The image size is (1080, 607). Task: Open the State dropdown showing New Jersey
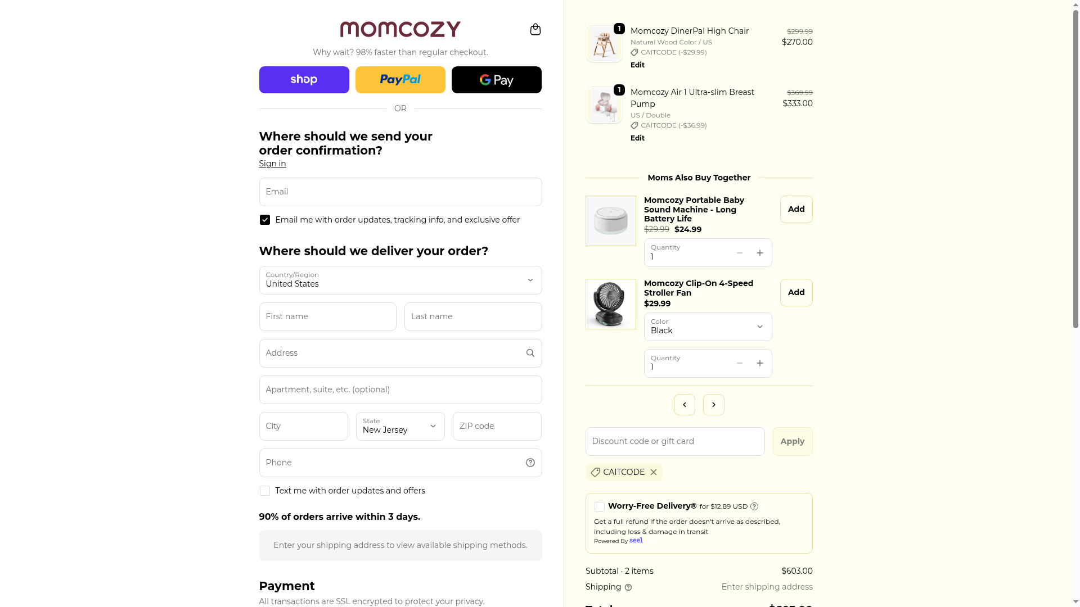[x=400, y=426]
